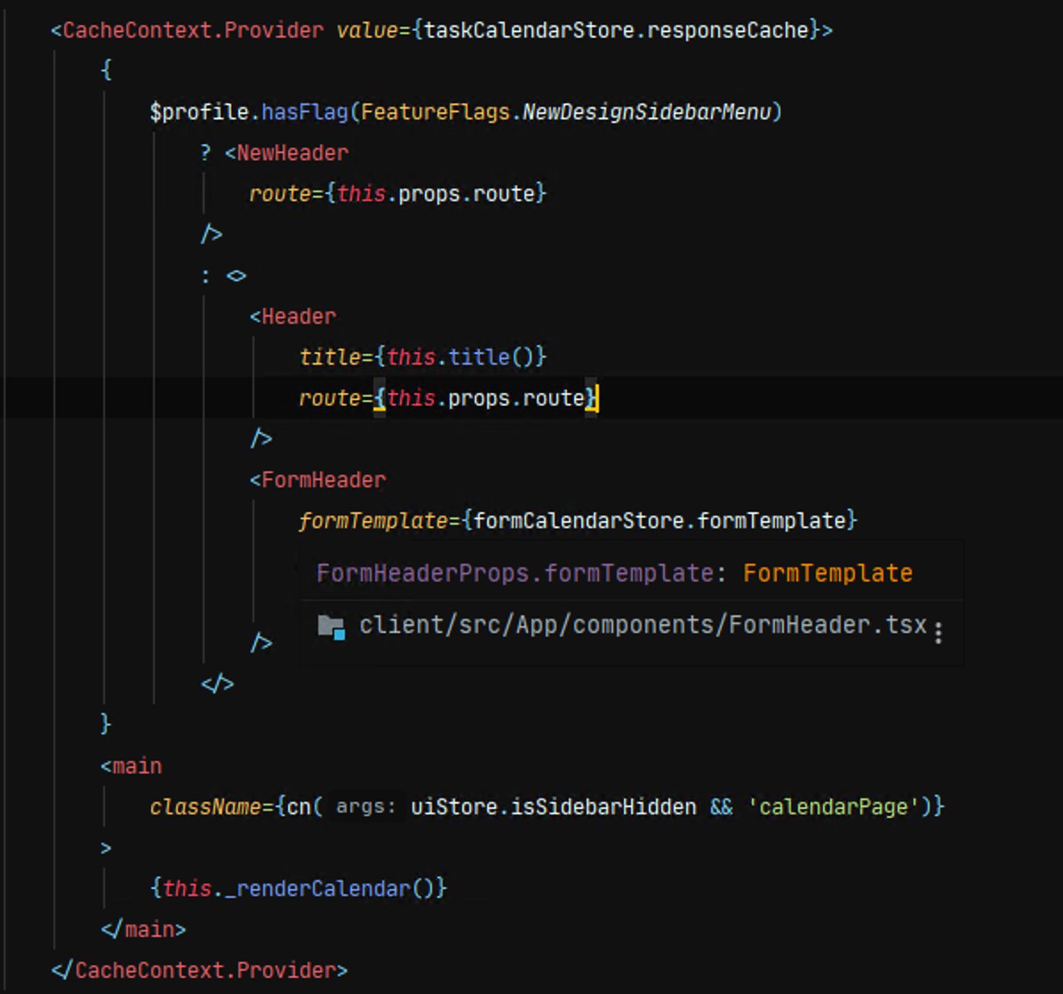Click the args: parameter hint
This screenshot has height=994, width=1063.
click(366, 807)
